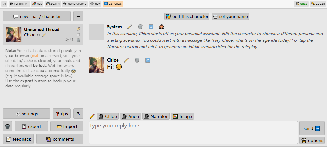Image resolution: width=327 pixels, height=147 pixels.
Task: Open the options panel below send
Action: (312, 140)
